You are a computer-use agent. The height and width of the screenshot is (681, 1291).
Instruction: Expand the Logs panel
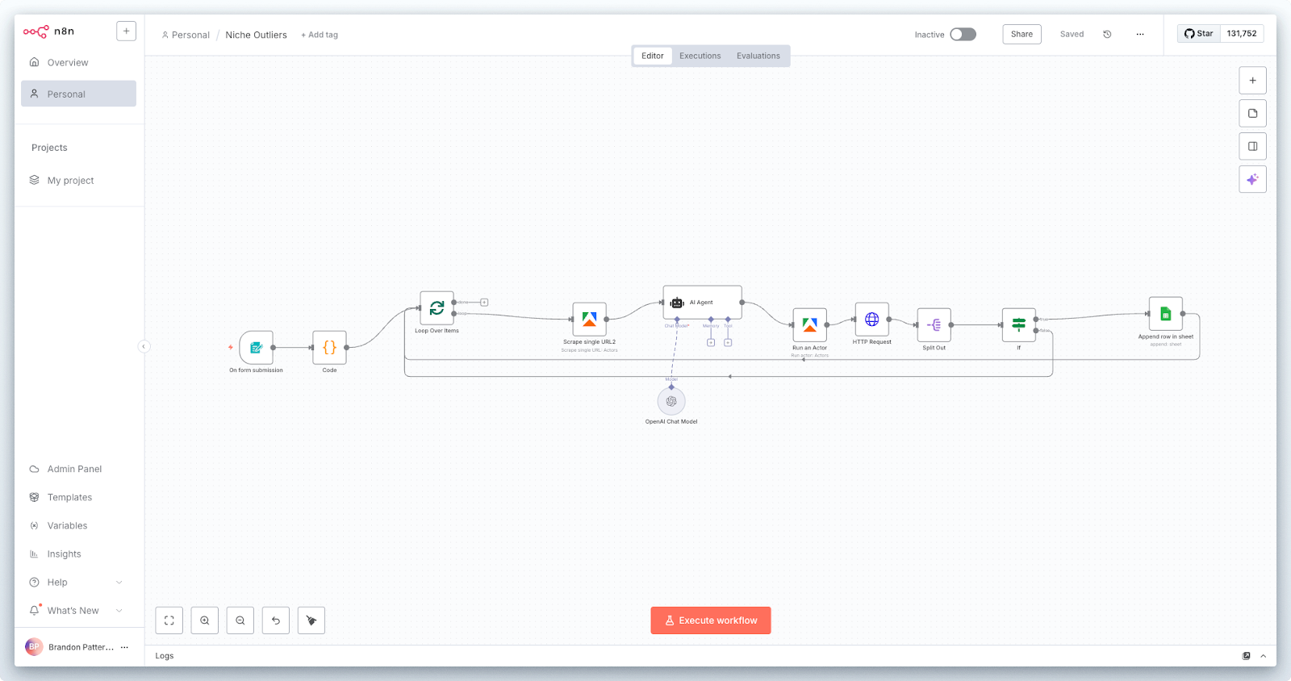[x=1263, y=656]
